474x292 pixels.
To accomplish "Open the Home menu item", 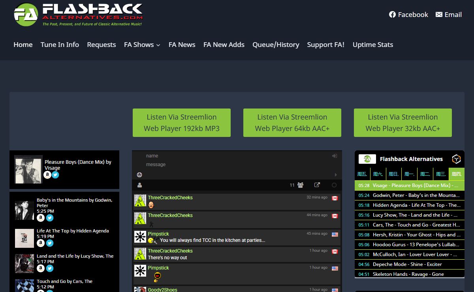I will pyautogui.click(x=23, y=45).
